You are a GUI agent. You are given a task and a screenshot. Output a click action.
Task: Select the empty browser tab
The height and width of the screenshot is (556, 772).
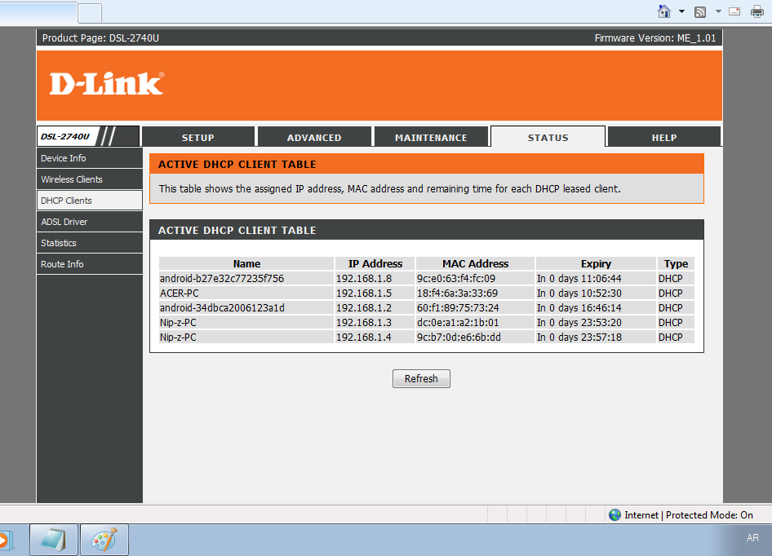pyautogui.click(x=90, y=13)
